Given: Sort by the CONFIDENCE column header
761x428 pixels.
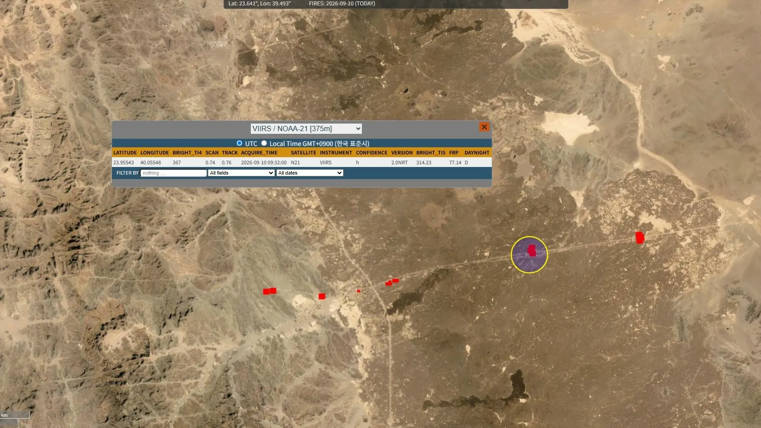Looking at the screenshot, I should tap(372, 153).
